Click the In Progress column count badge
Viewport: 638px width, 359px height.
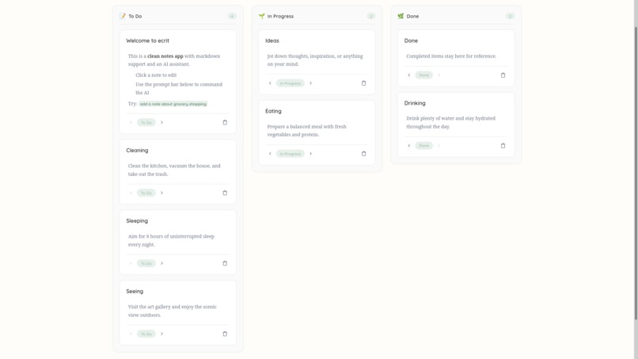pyautogui.click(x=371, y=17)
